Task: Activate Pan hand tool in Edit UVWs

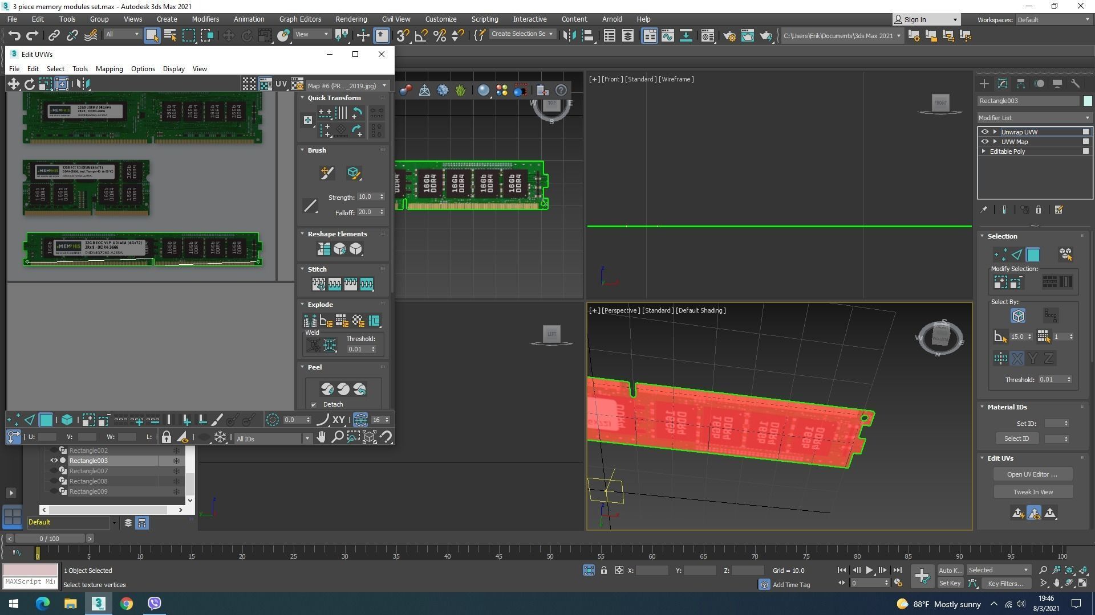Action: (321, 437)
